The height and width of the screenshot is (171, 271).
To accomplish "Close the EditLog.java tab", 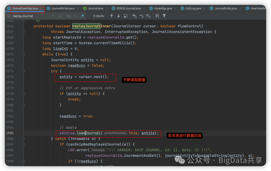I will pyautogui.click(x=204, y=8).
